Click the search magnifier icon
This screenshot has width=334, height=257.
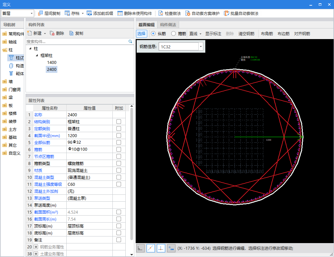pyautogui.click(x=130, y=41)
